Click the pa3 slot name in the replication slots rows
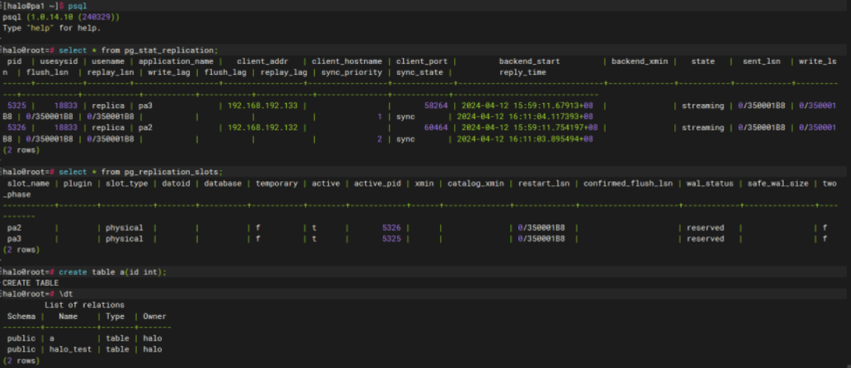 [x=14, y=239]
